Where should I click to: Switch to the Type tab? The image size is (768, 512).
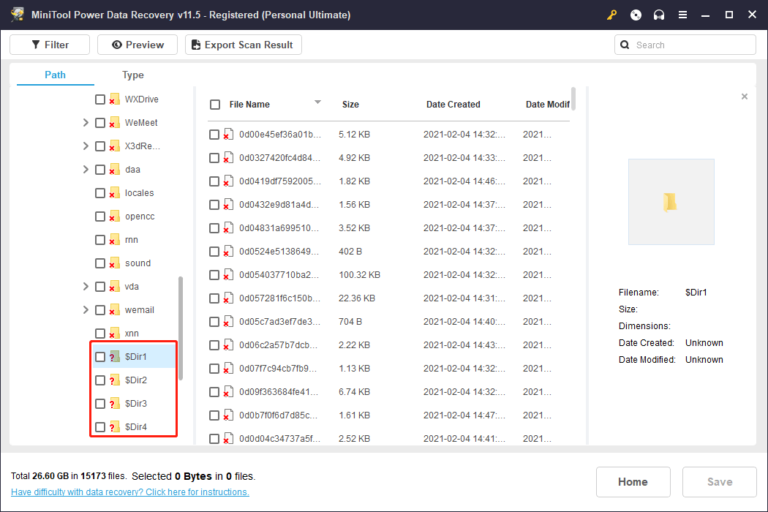(132, 75)
